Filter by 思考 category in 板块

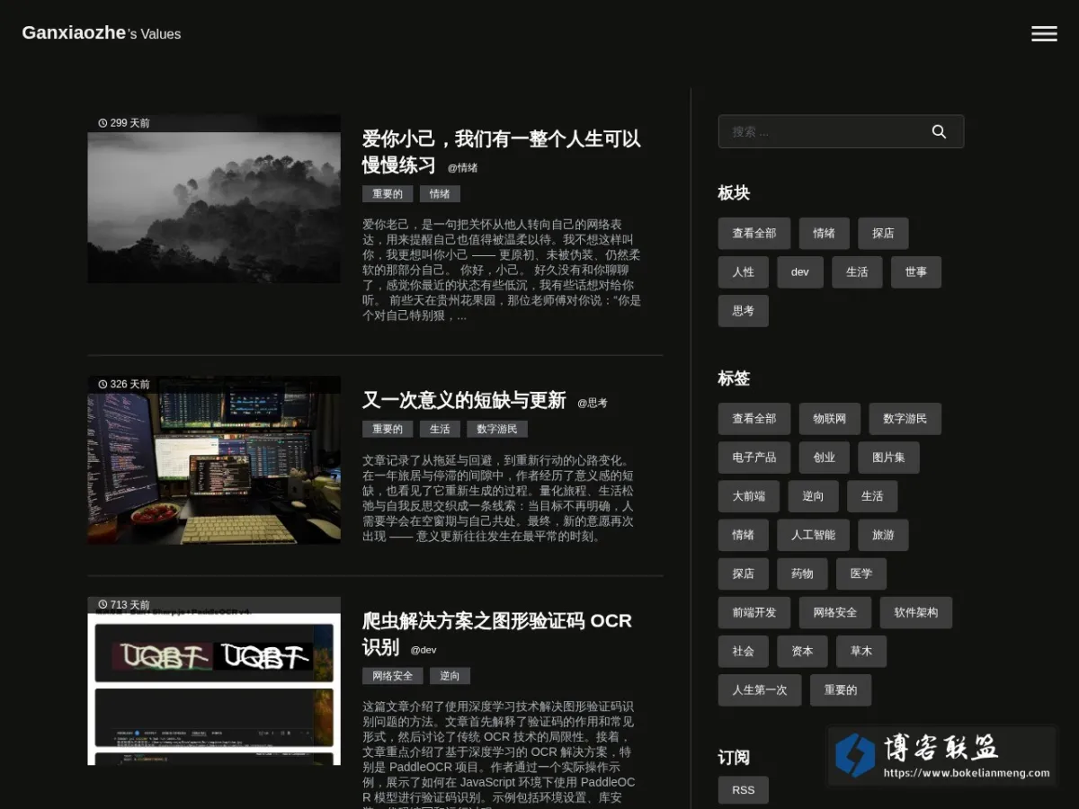(x=744, y=311)
